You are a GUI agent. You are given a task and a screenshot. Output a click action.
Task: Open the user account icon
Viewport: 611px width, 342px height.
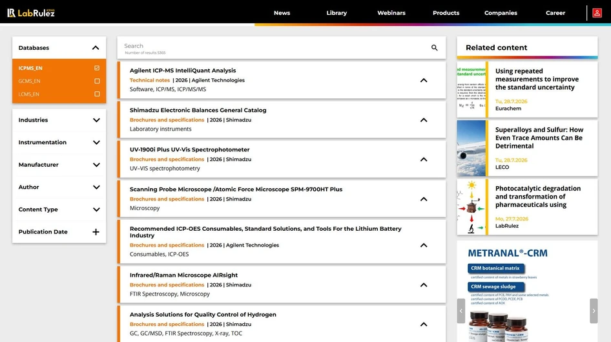tap(597, 13)
